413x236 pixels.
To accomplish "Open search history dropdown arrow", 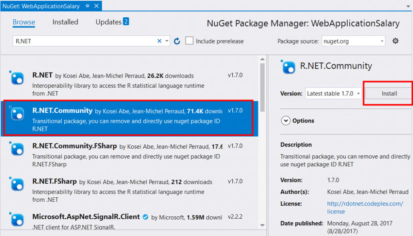I will click(x=167, y=41).
